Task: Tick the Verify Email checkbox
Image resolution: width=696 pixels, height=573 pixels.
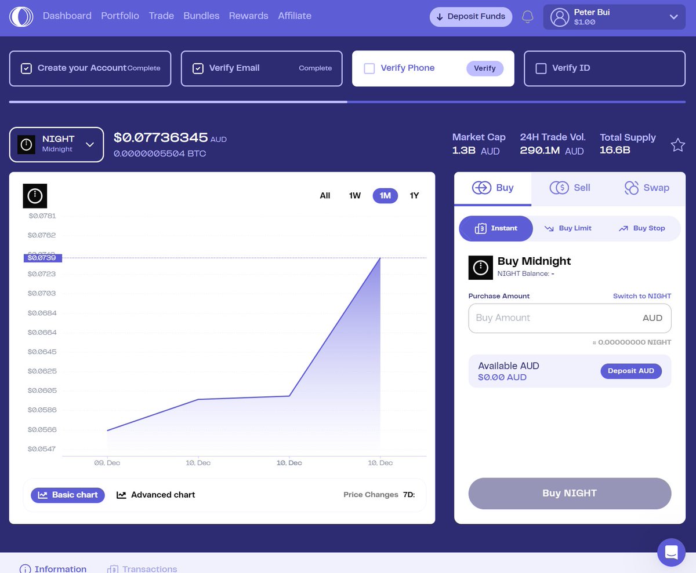Action: [x=198, y=68]
